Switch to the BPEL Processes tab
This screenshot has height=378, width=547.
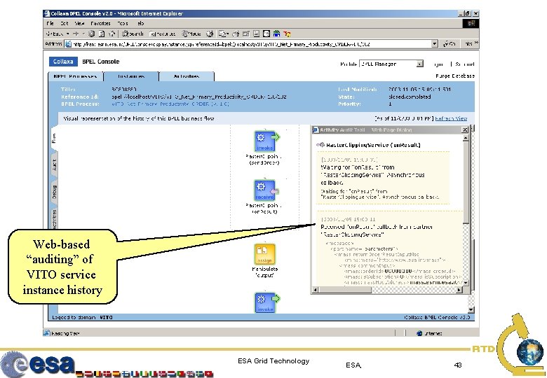[x=76, y=76]
